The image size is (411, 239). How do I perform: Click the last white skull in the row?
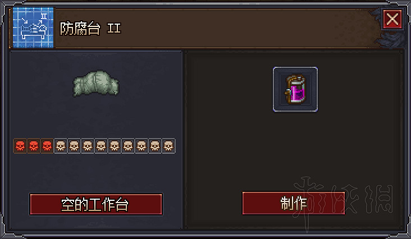(168, 146)
